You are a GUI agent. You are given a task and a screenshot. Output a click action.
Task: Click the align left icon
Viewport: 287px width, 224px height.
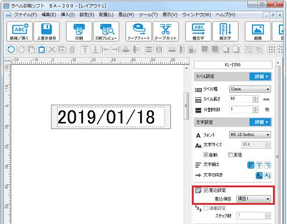[106, 50]
